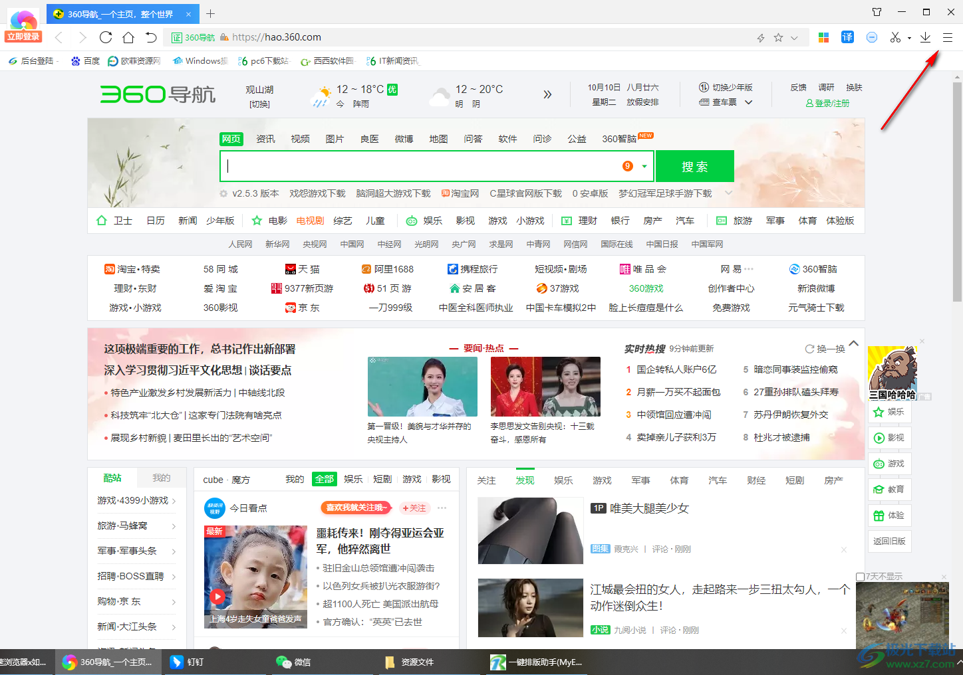Screen dimensions: 963x675
Task: Click the 立即登录 button
Action: point(23,37)
